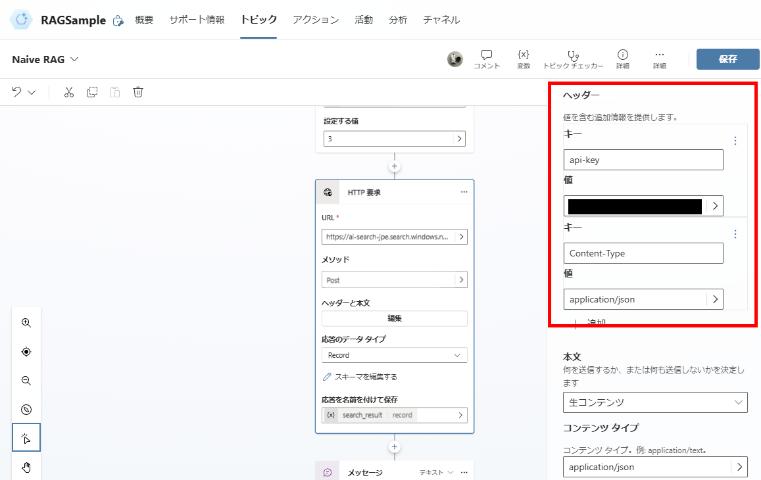Click the URL input field of HTTP 要求
761x480 pixels.
389,236
